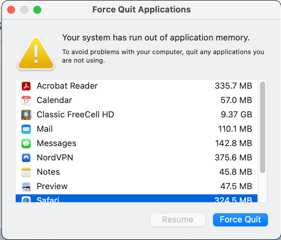
Task: Select the Acrobat Reader row name
Action: (67, 86)
